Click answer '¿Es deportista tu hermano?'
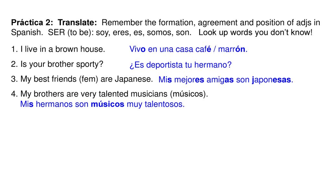 point(181,65)
